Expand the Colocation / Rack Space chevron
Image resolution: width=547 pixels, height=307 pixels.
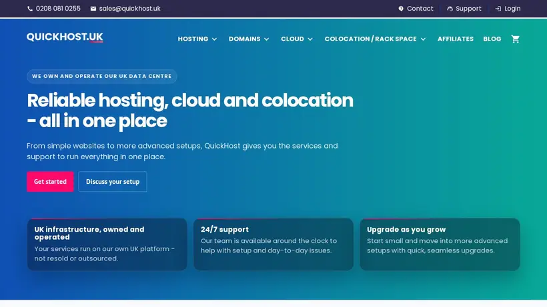[x=423, y=39]
